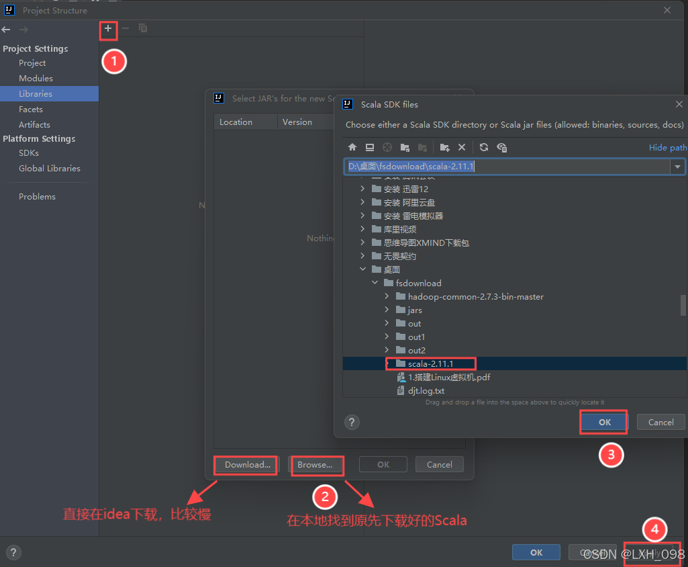Close the Project Structure window
The height and width of the screenshot is (567, 688).
tap(667, 10)
